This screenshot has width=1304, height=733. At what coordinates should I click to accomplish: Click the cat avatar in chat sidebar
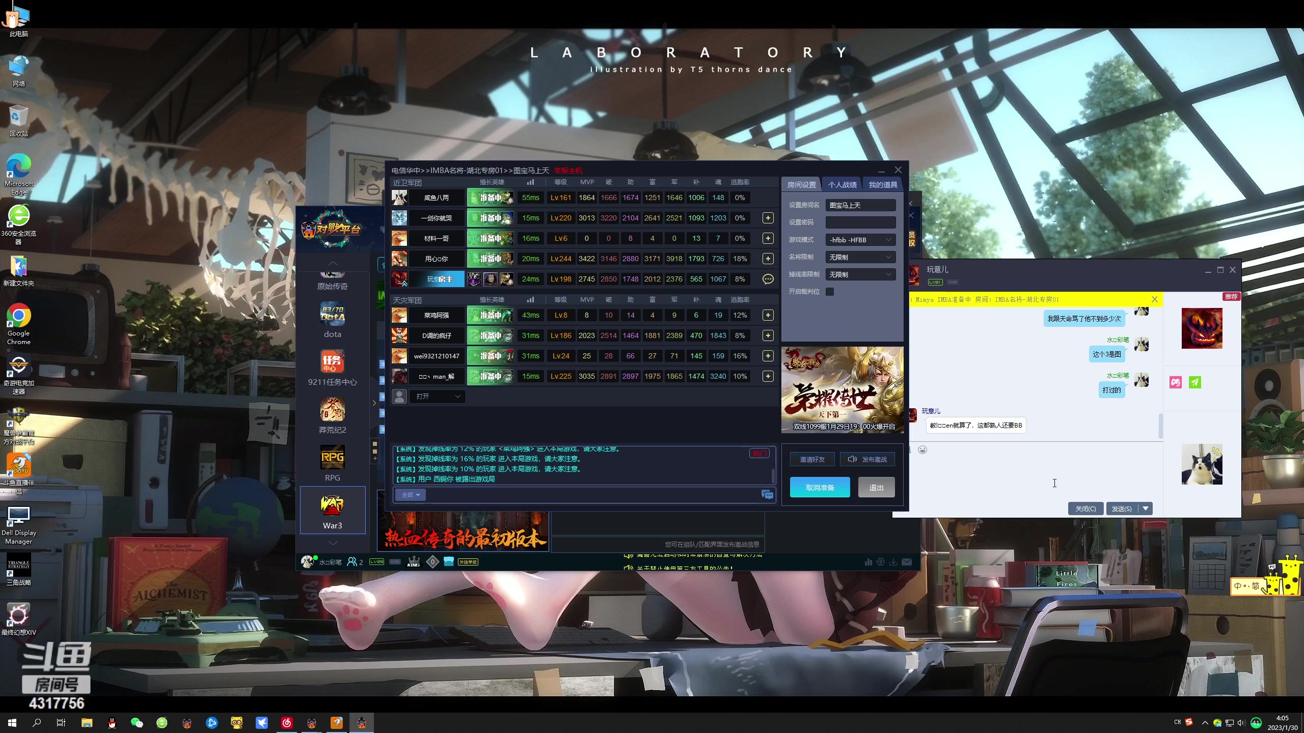pyautogui.click(x=1202, y=464)
